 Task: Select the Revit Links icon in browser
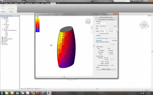(x=2, y=45)
